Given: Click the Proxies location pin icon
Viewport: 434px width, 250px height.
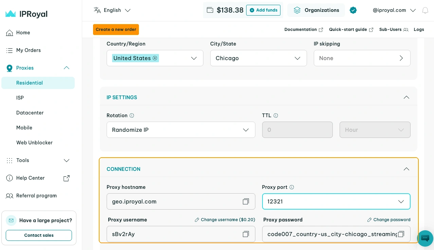Looking at the screenshot, I should point(10,68).
